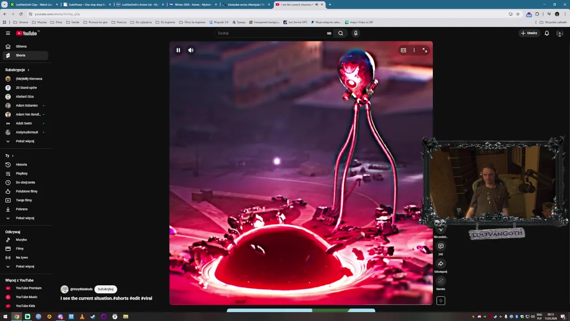Image resolution: width=570 pixels, height=321 pixels.
Task: Expand Pokaż więcej under Pobrane
Action: click(x=25, y=218)
